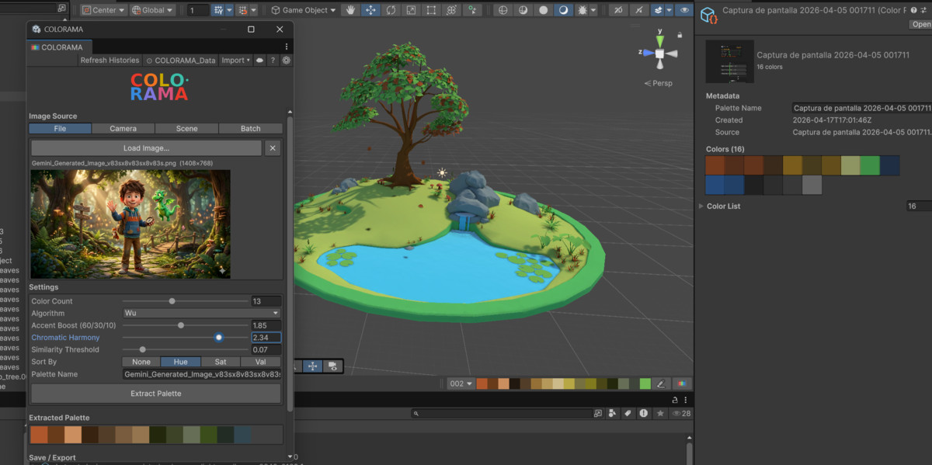Select Camera image source tab
The image size is (932, 465).
(x=123, y=129)
